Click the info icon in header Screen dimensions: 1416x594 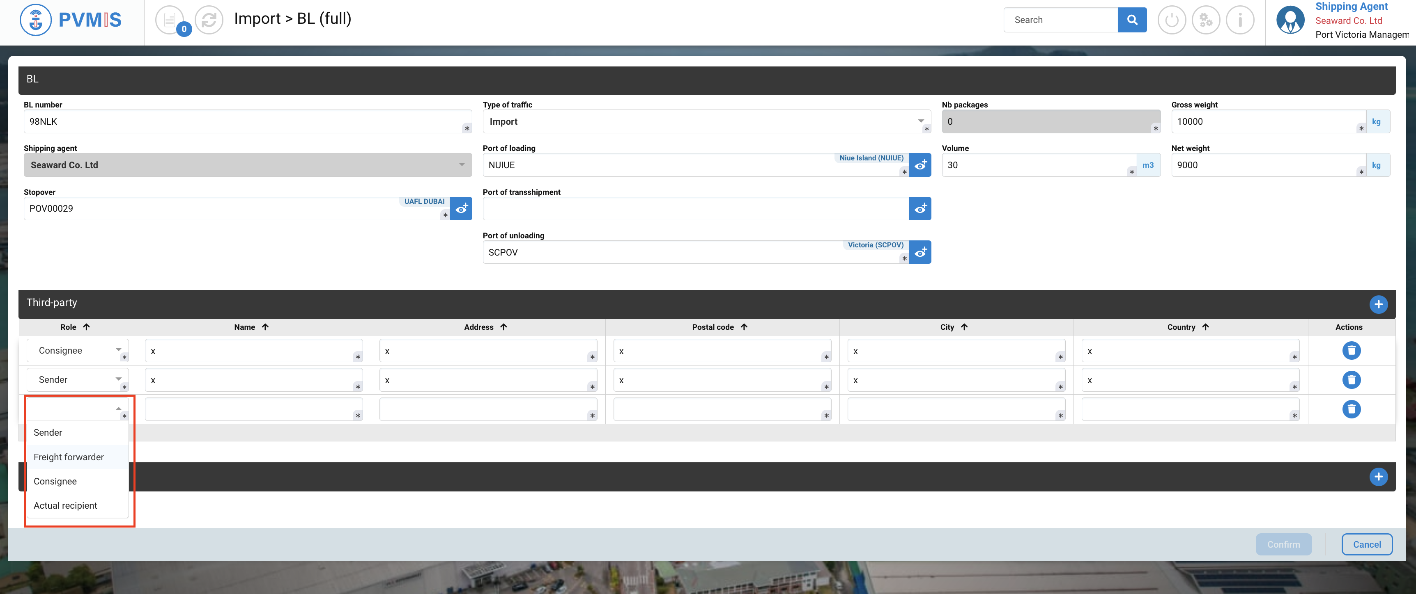(1239, 21)
